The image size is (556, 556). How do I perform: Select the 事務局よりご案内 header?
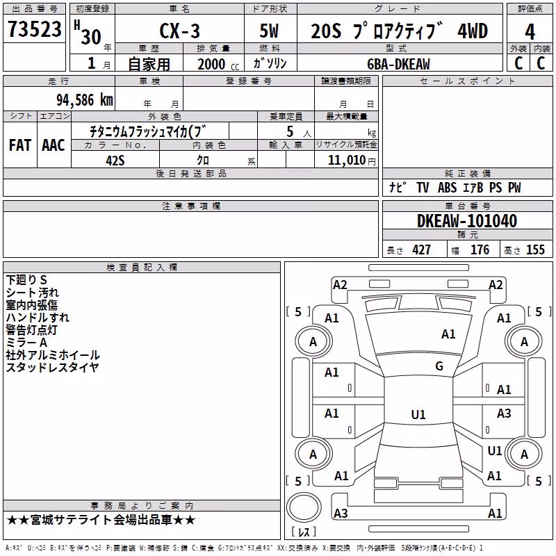point(142,506)
